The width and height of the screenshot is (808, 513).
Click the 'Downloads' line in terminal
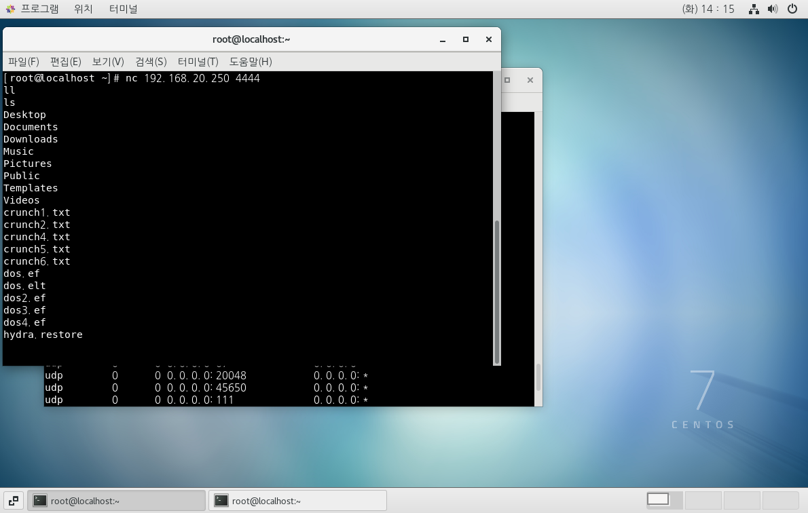click(31, 140)
